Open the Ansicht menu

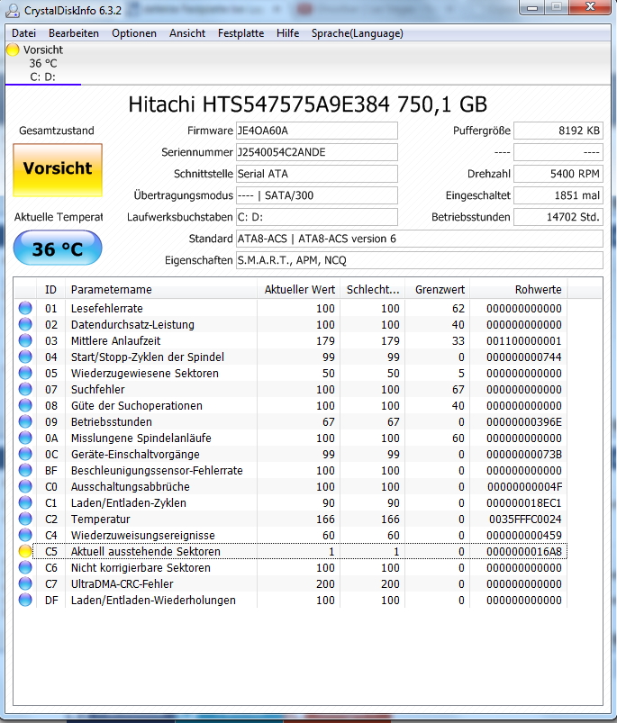(x=187, y=33)
